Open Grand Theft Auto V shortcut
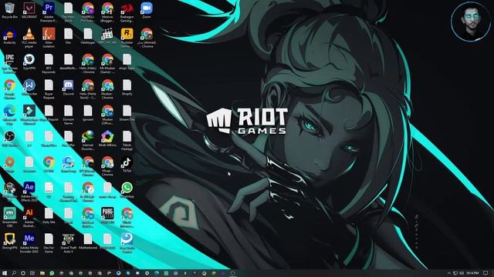The width and height of the screenshot is (494, 277). point(68,243)
